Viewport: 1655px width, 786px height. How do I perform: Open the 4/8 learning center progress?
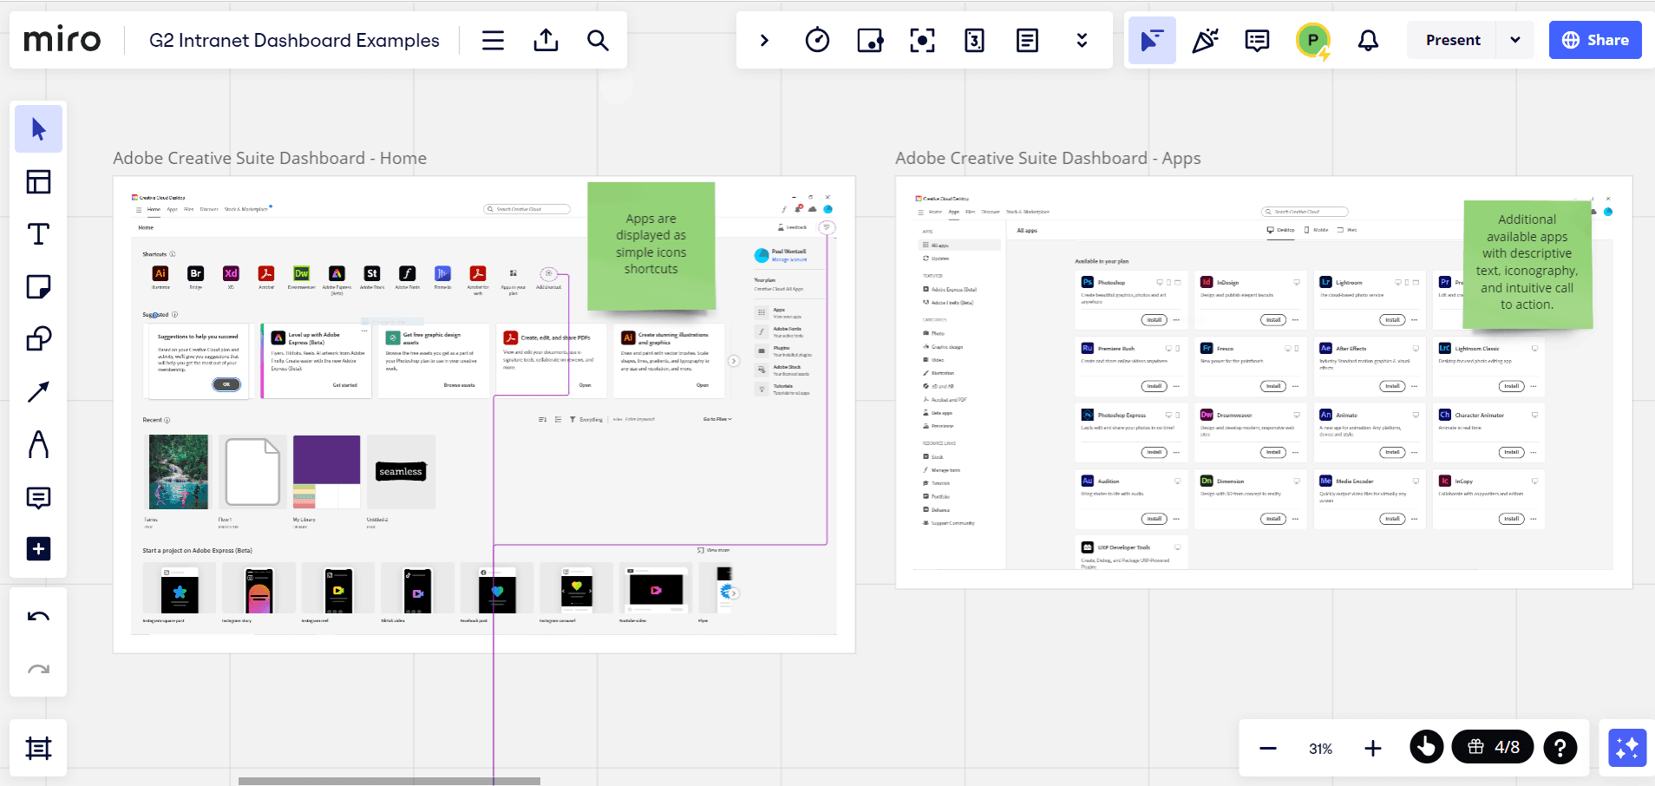click(x=1494, y=747)
